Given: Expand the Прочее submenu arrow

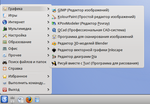Looking at the screenshot, I should [x=48, y=55].
